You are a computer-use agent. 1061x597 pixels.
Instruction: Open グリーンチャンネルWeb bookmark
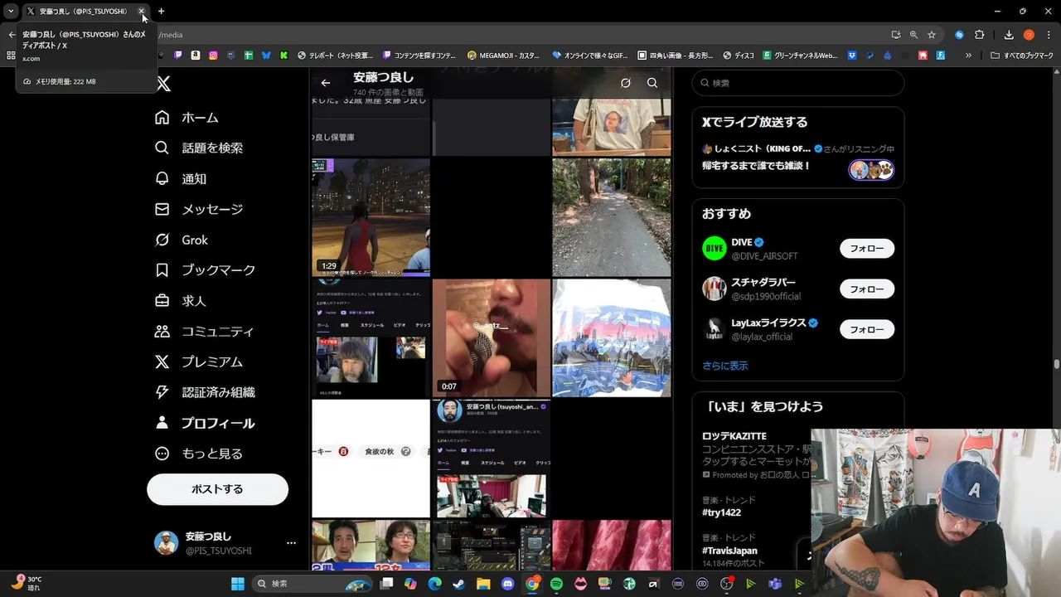point(801,56)
